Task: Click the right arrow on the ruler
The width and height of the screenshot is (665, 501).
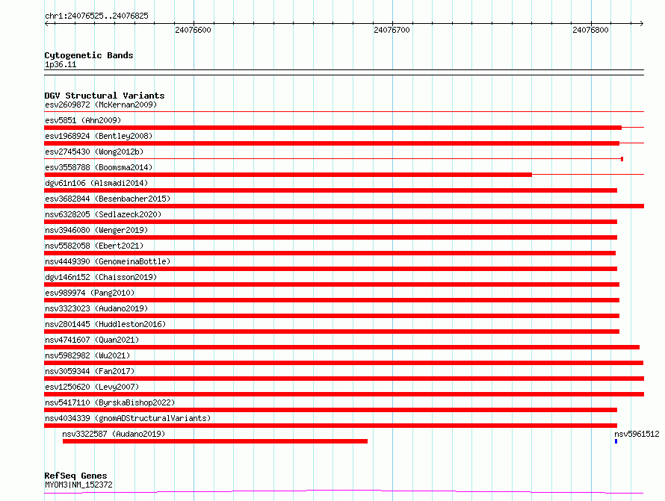Action: [641, 23]
